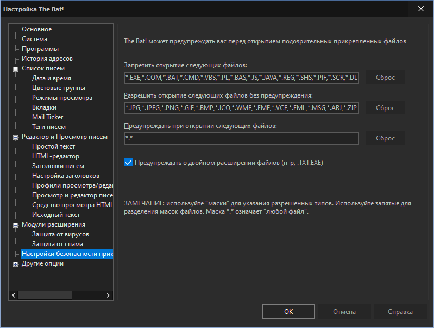The image size is (434, 328).
Task: Select Исходный текст tree item
Action: 56,215
